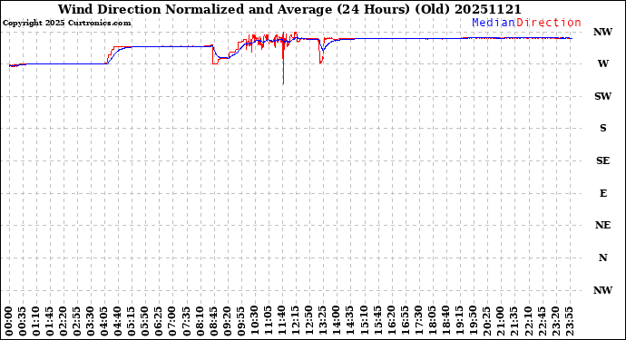This screenshot has height=340, width=626.
Task: Click the chart title text
Action: click(289, 9)
